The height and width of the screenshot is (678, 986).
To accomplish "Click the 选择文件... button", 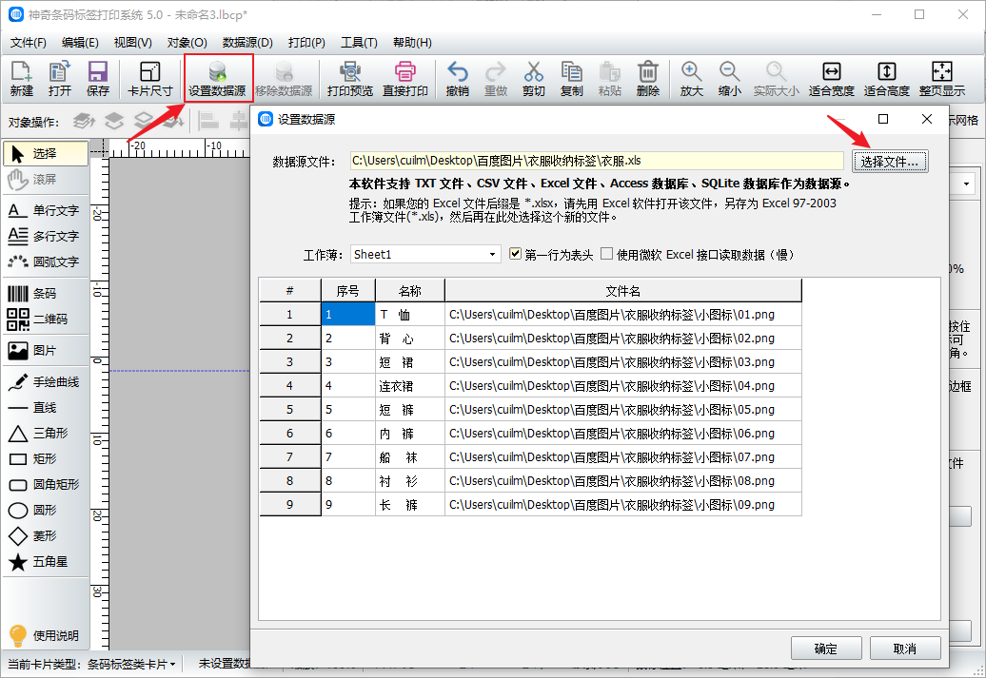I will [x=889, y=162].
